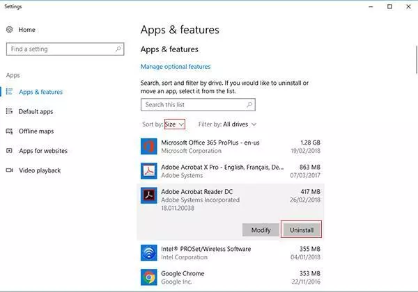Click the Intel PROSet/Wireless Software icon
Viewport: 418px width, 292px height.
(x=149, y=253)
